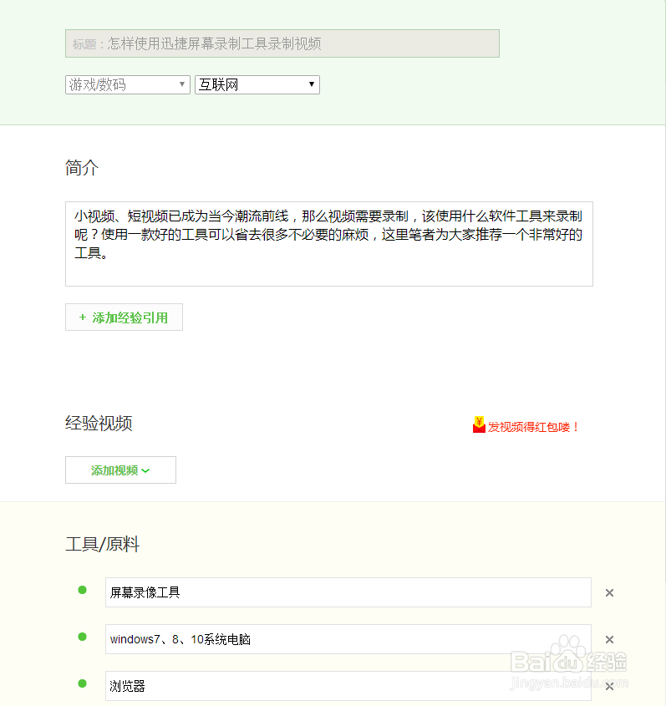666x706 pixels.
Task: Remove the 浏览器 tool entry
Action: click(x=609, y=685)
